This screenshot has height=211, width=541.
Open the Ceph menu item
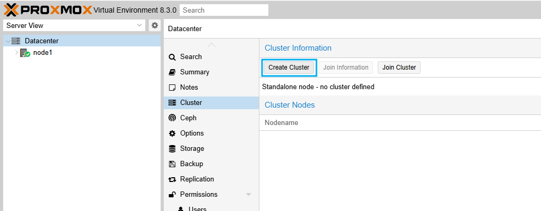211,118
